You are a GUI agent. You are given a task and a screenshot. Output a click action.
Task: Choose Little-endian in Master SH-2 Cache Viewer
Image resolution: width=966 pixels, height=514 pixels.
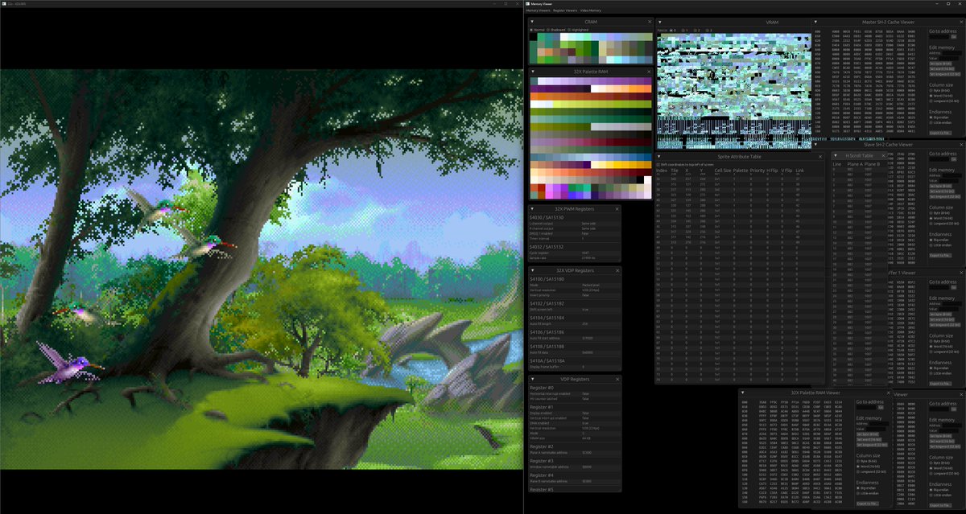(940, 122)
